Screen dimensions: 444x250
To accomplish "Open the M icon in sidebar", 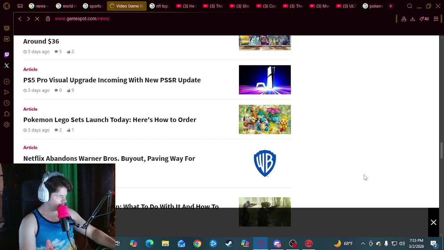I will tap(7, 39).
